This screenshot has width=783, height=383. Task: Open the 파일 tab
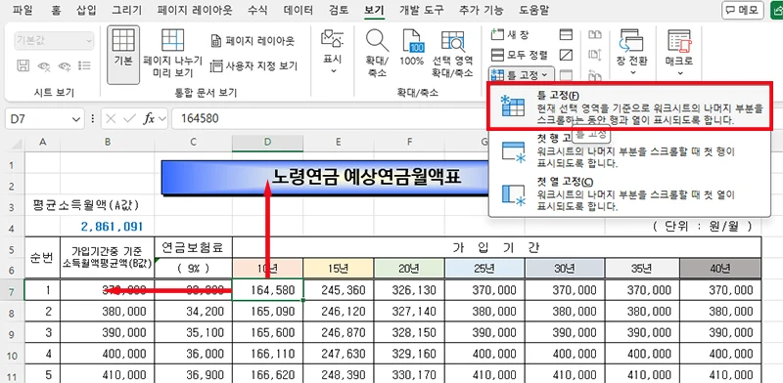coord(22,10)
